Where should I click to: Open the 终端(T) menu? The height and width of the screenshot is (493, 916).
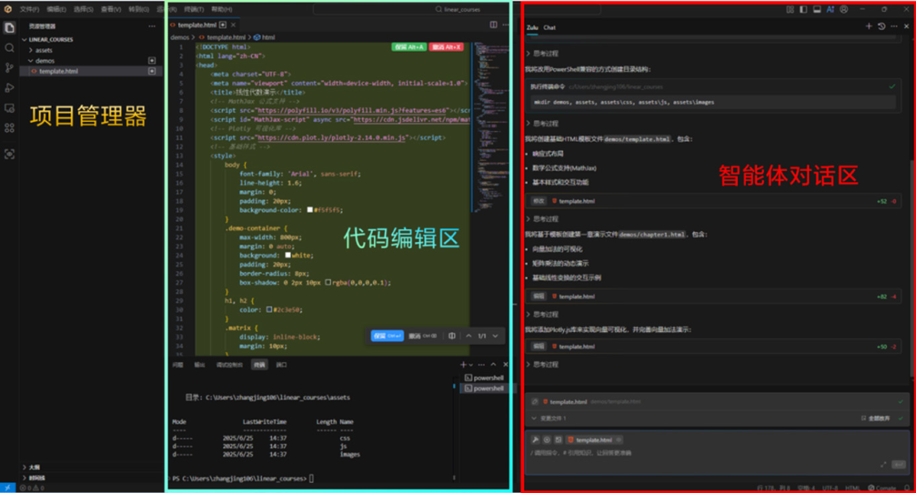tap(194, 9)
